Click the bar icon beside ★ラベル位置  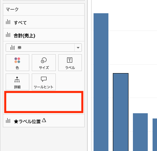point(8,120)
